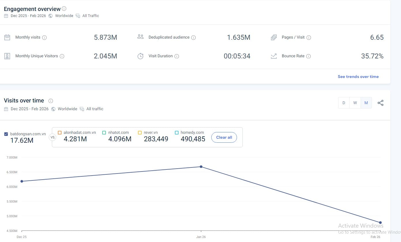Click info icon next to Visit Duration
The height and width of the screenshot is (242, 401).
tap(177, 56)
